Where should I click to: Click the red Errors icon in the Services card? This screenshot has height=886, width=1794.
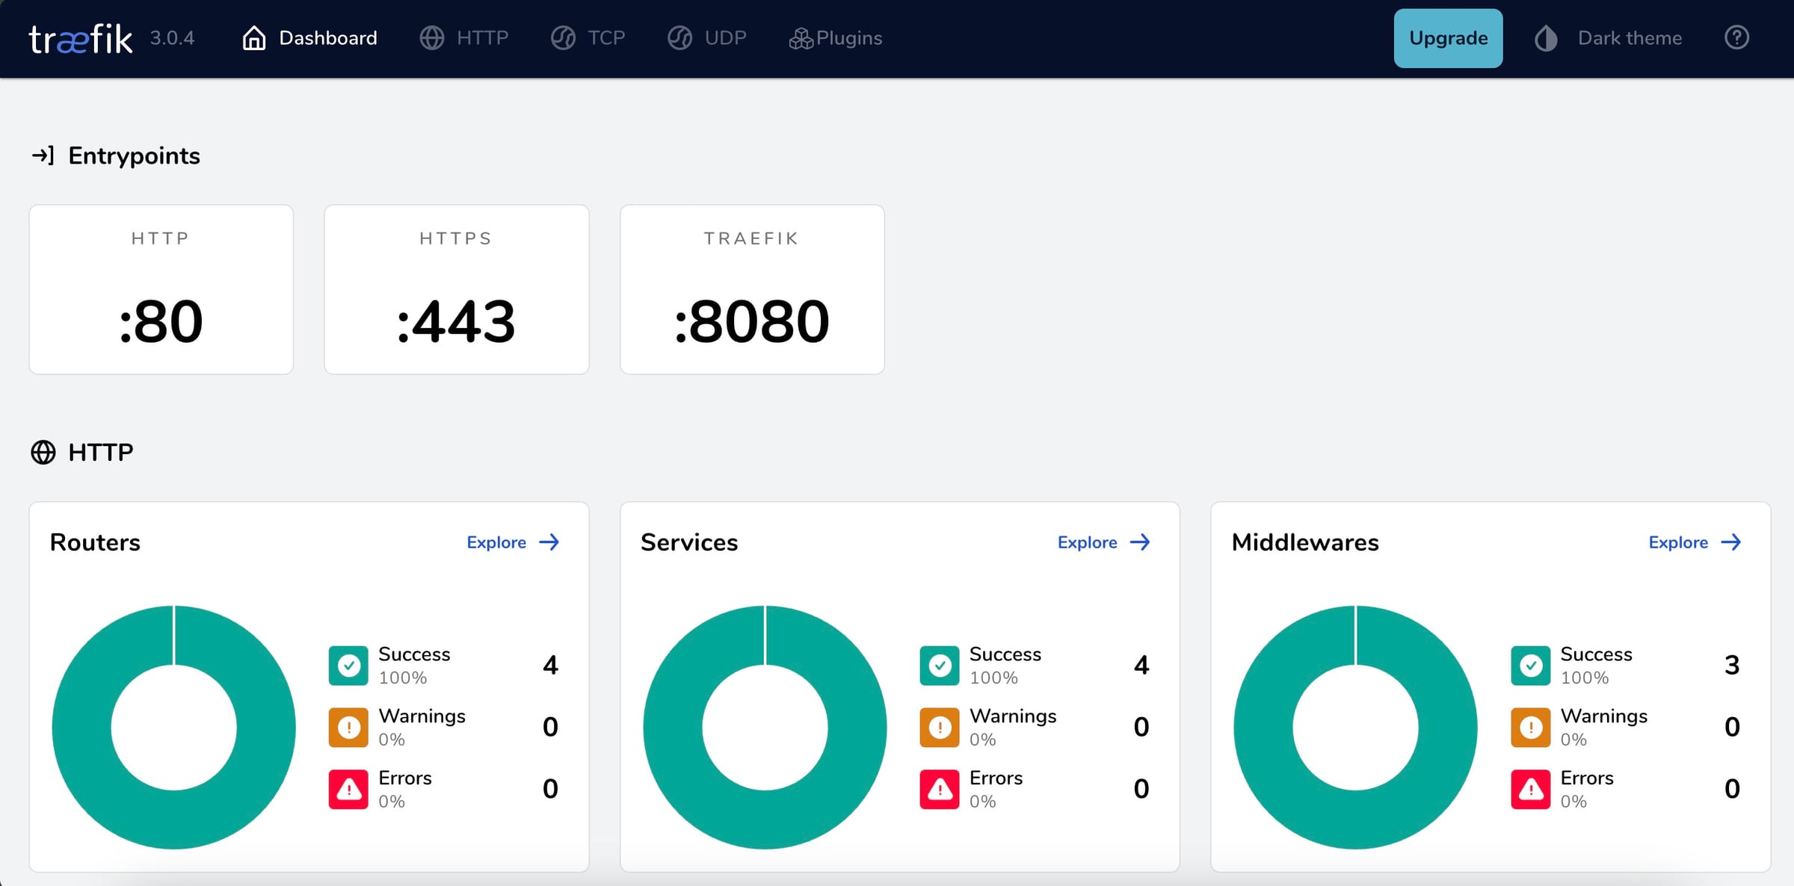click(939, 789)
